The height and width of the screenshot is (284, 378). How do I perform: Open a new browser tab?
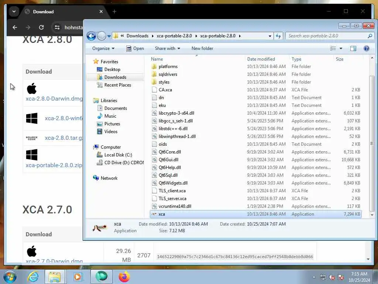[x=114, y=11]
